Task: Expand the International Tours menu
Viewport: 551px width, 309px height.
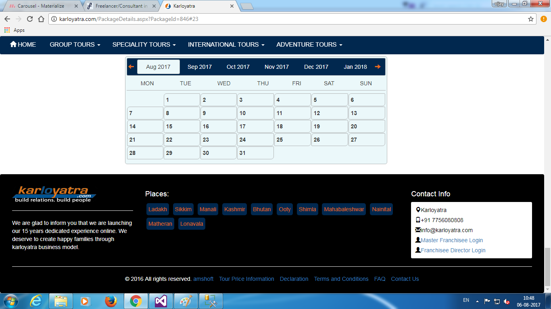Action: (x=226, y=45)
